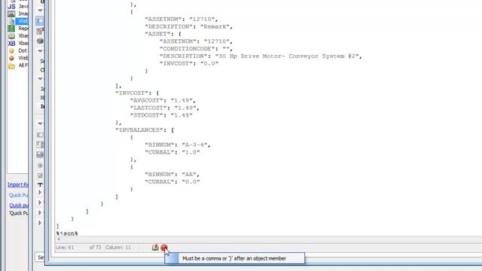Click the "STDCOST": "1.49" line

tap(161, 115)
